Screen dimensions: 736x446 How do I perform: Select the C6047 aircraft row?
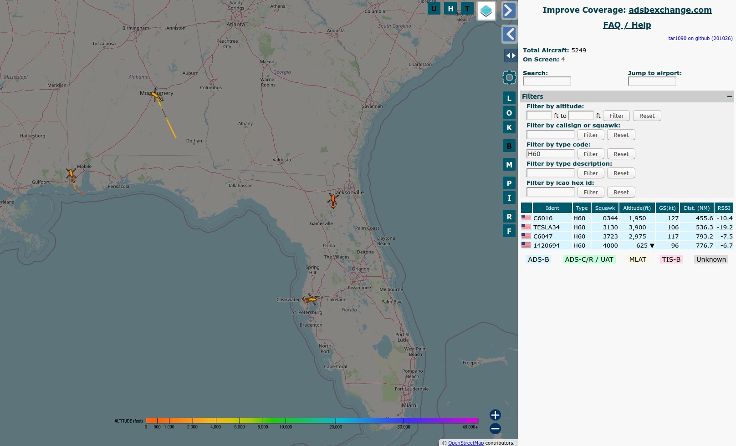coord(627,236)
